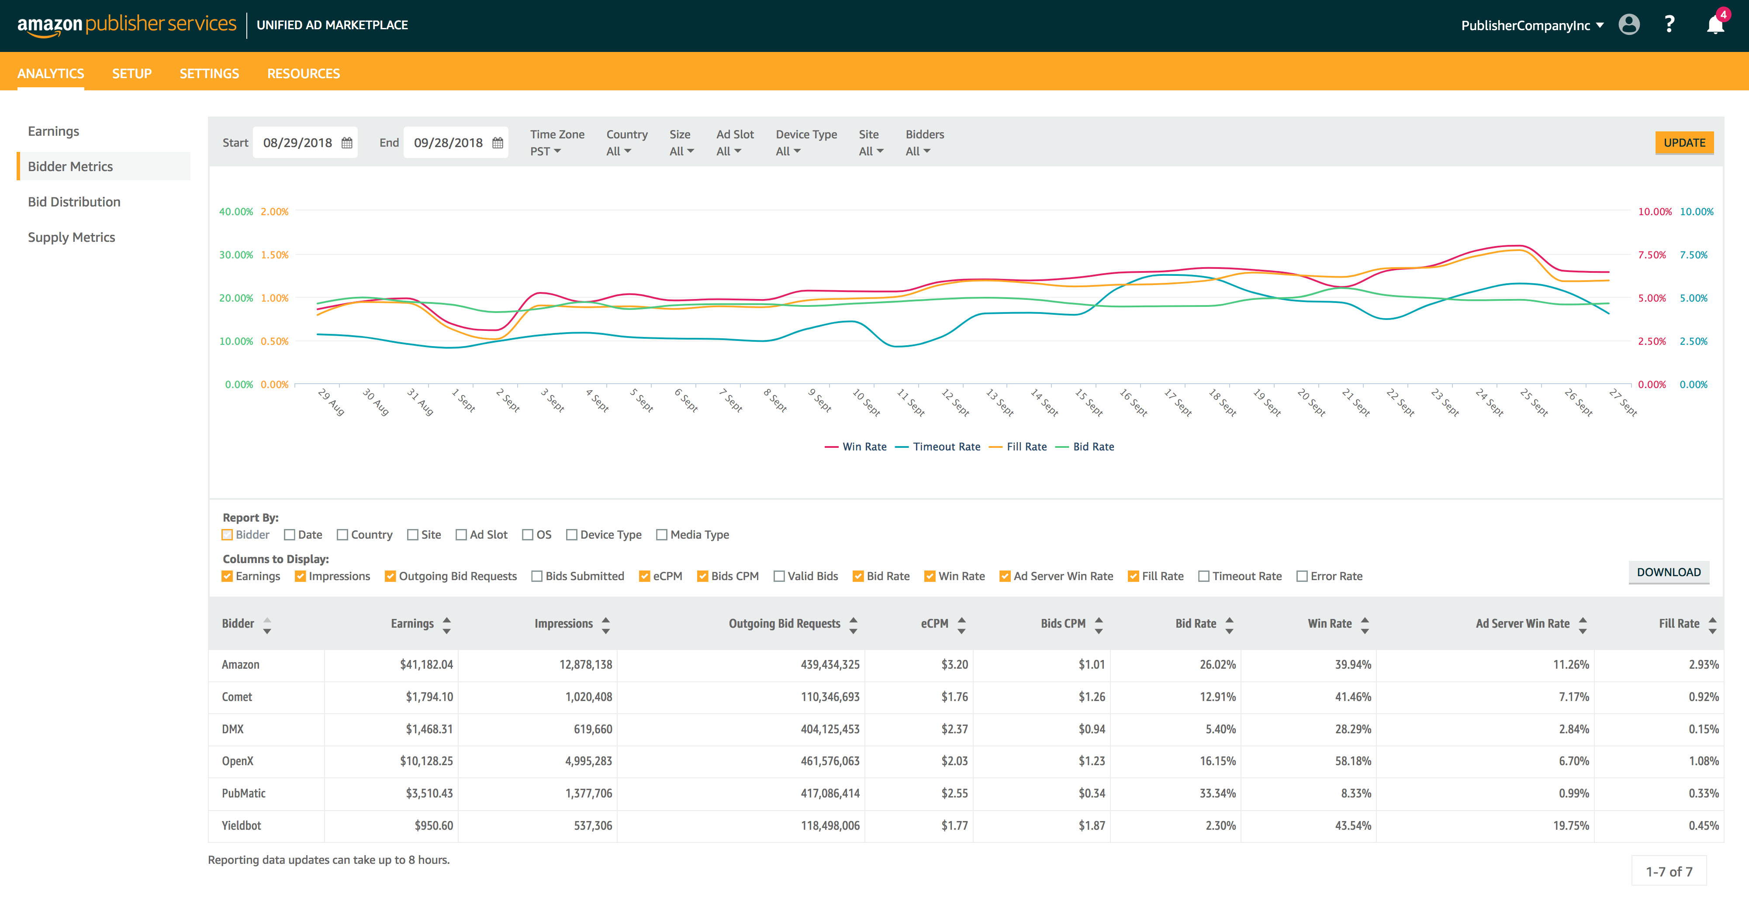Toggle Win Rate series in chart legend
The width and height of the screenshot is (1749, 921).
[855, 447]
